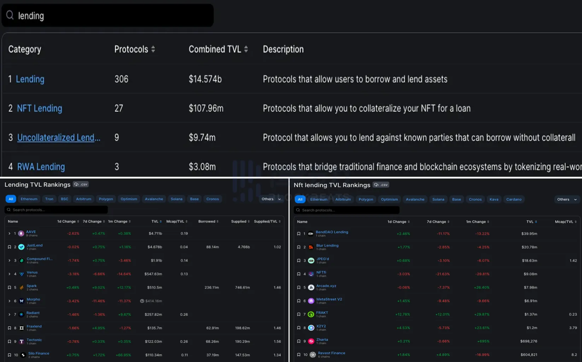Viewport: 582px width, 362px height.
Task: Select the Ethereum chain tab in Lending rankings
Action: click(29, 199)
